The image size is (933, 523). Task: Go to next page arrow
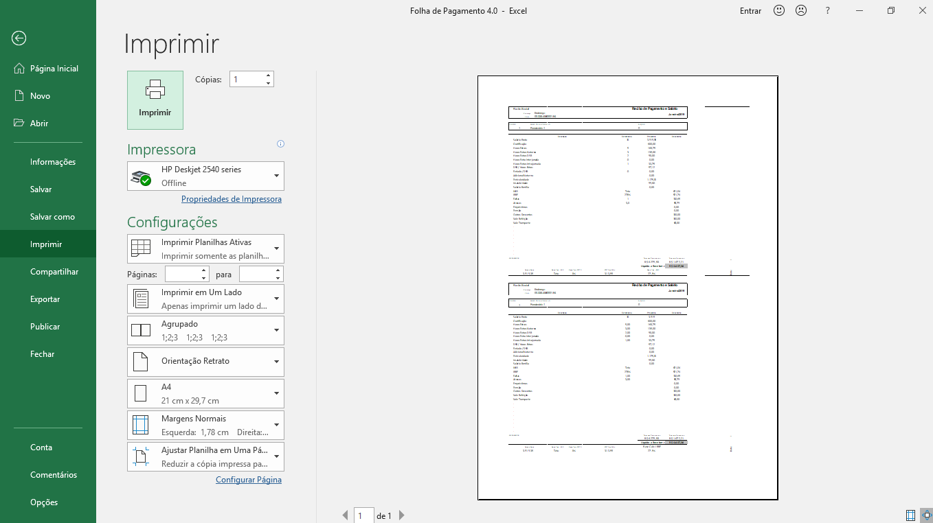click(x=402, y=515)
